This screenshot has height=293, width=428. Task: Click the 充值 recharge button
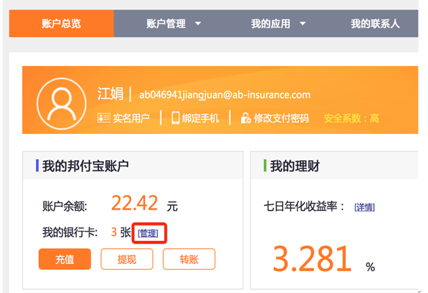coord(64,259)
